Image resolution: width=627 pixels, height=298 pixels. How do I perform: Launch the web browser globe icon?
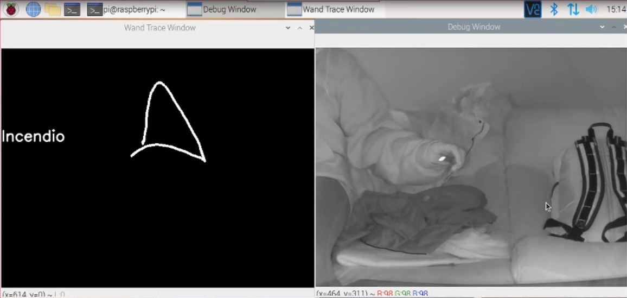[33, 9]
